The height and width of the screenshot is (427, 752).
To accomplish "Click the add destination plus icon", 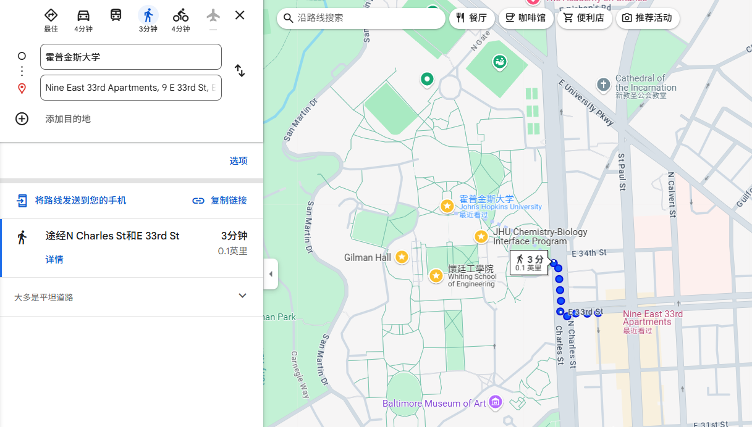I will tap(22, 118).
